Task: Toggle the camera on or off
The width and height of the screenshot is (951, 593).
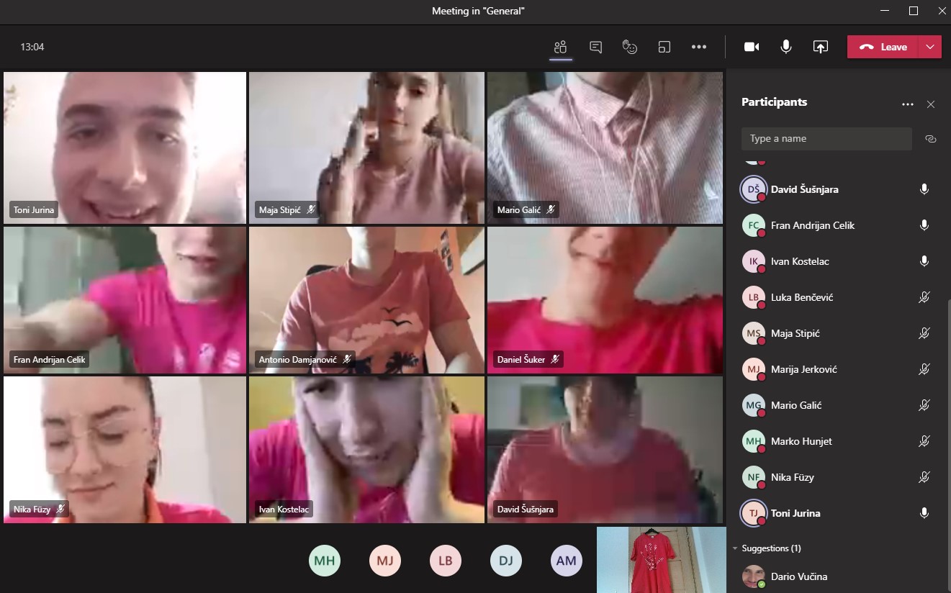Action: coord(752,47)
